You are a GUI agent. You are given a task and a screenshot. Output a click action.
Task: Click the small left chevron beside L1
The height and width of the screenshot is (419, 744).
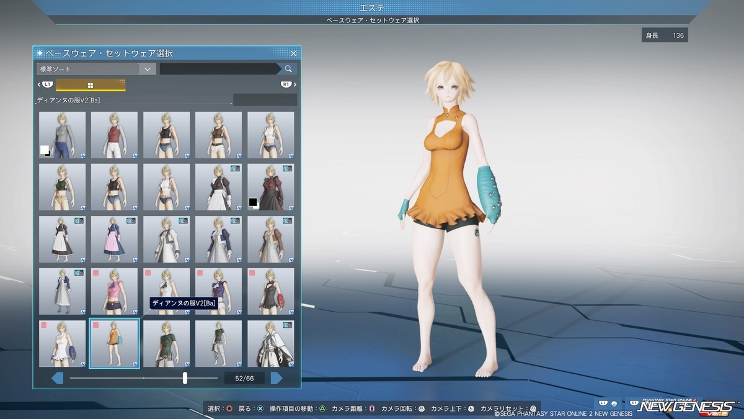tap(40, 84)
